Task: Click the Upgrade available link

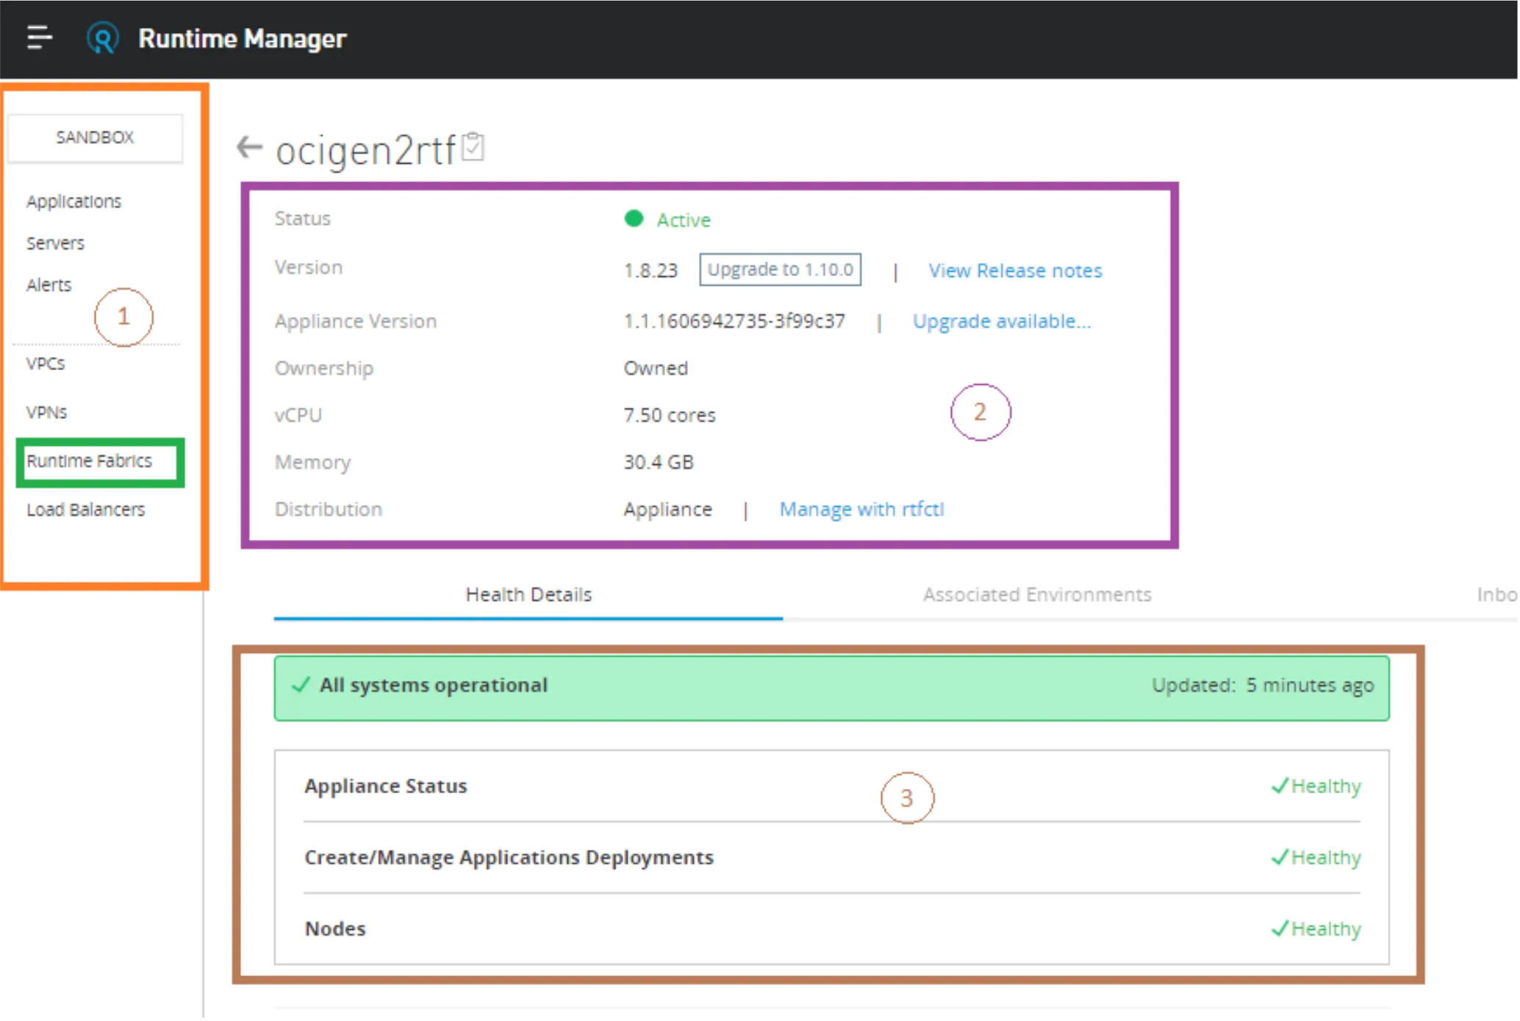Action: (1002, 321)
